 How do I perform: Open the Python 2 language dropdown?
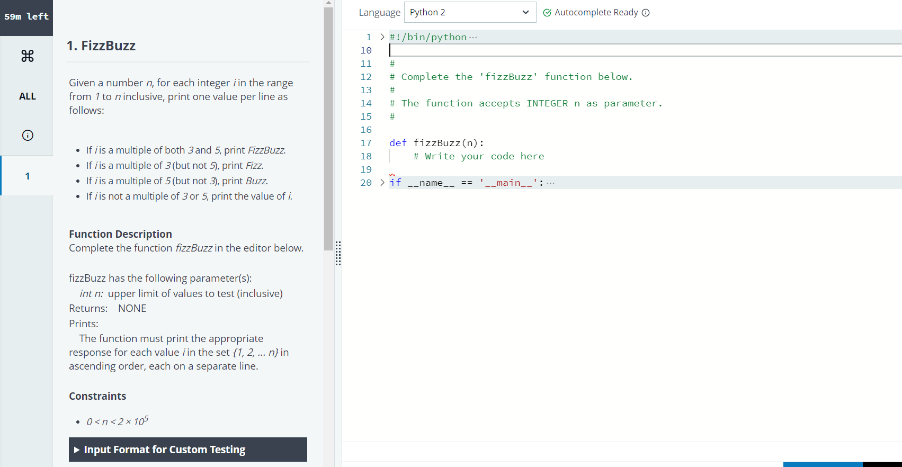[x=469, y=12]
